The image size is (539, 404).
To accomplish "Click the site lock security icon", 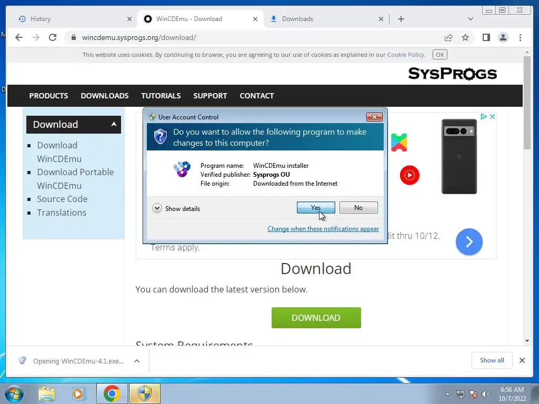I will pos(74,37).
